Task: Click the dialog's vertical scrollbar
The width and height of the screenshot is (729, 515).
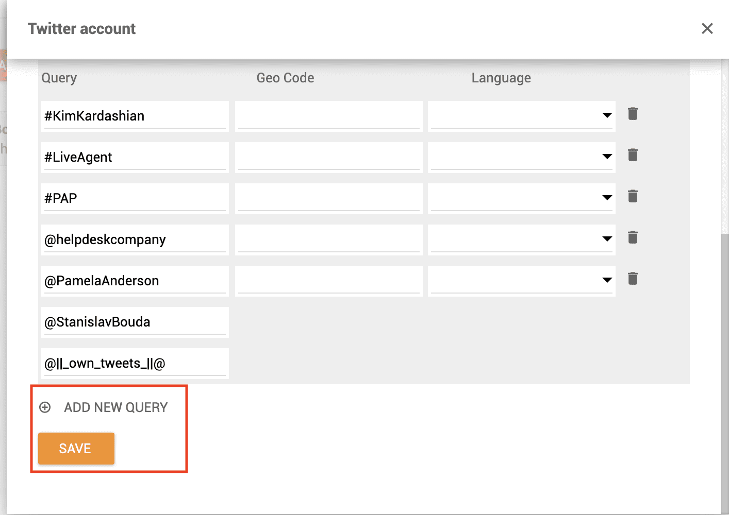Action: (725, 373)
